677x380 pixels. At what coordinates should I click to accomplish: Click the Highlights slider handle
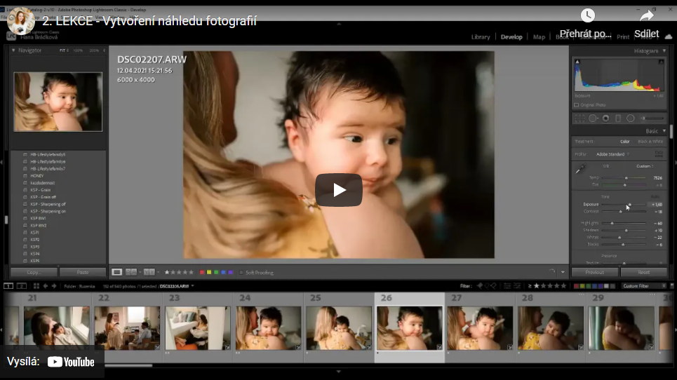(612, 223)
